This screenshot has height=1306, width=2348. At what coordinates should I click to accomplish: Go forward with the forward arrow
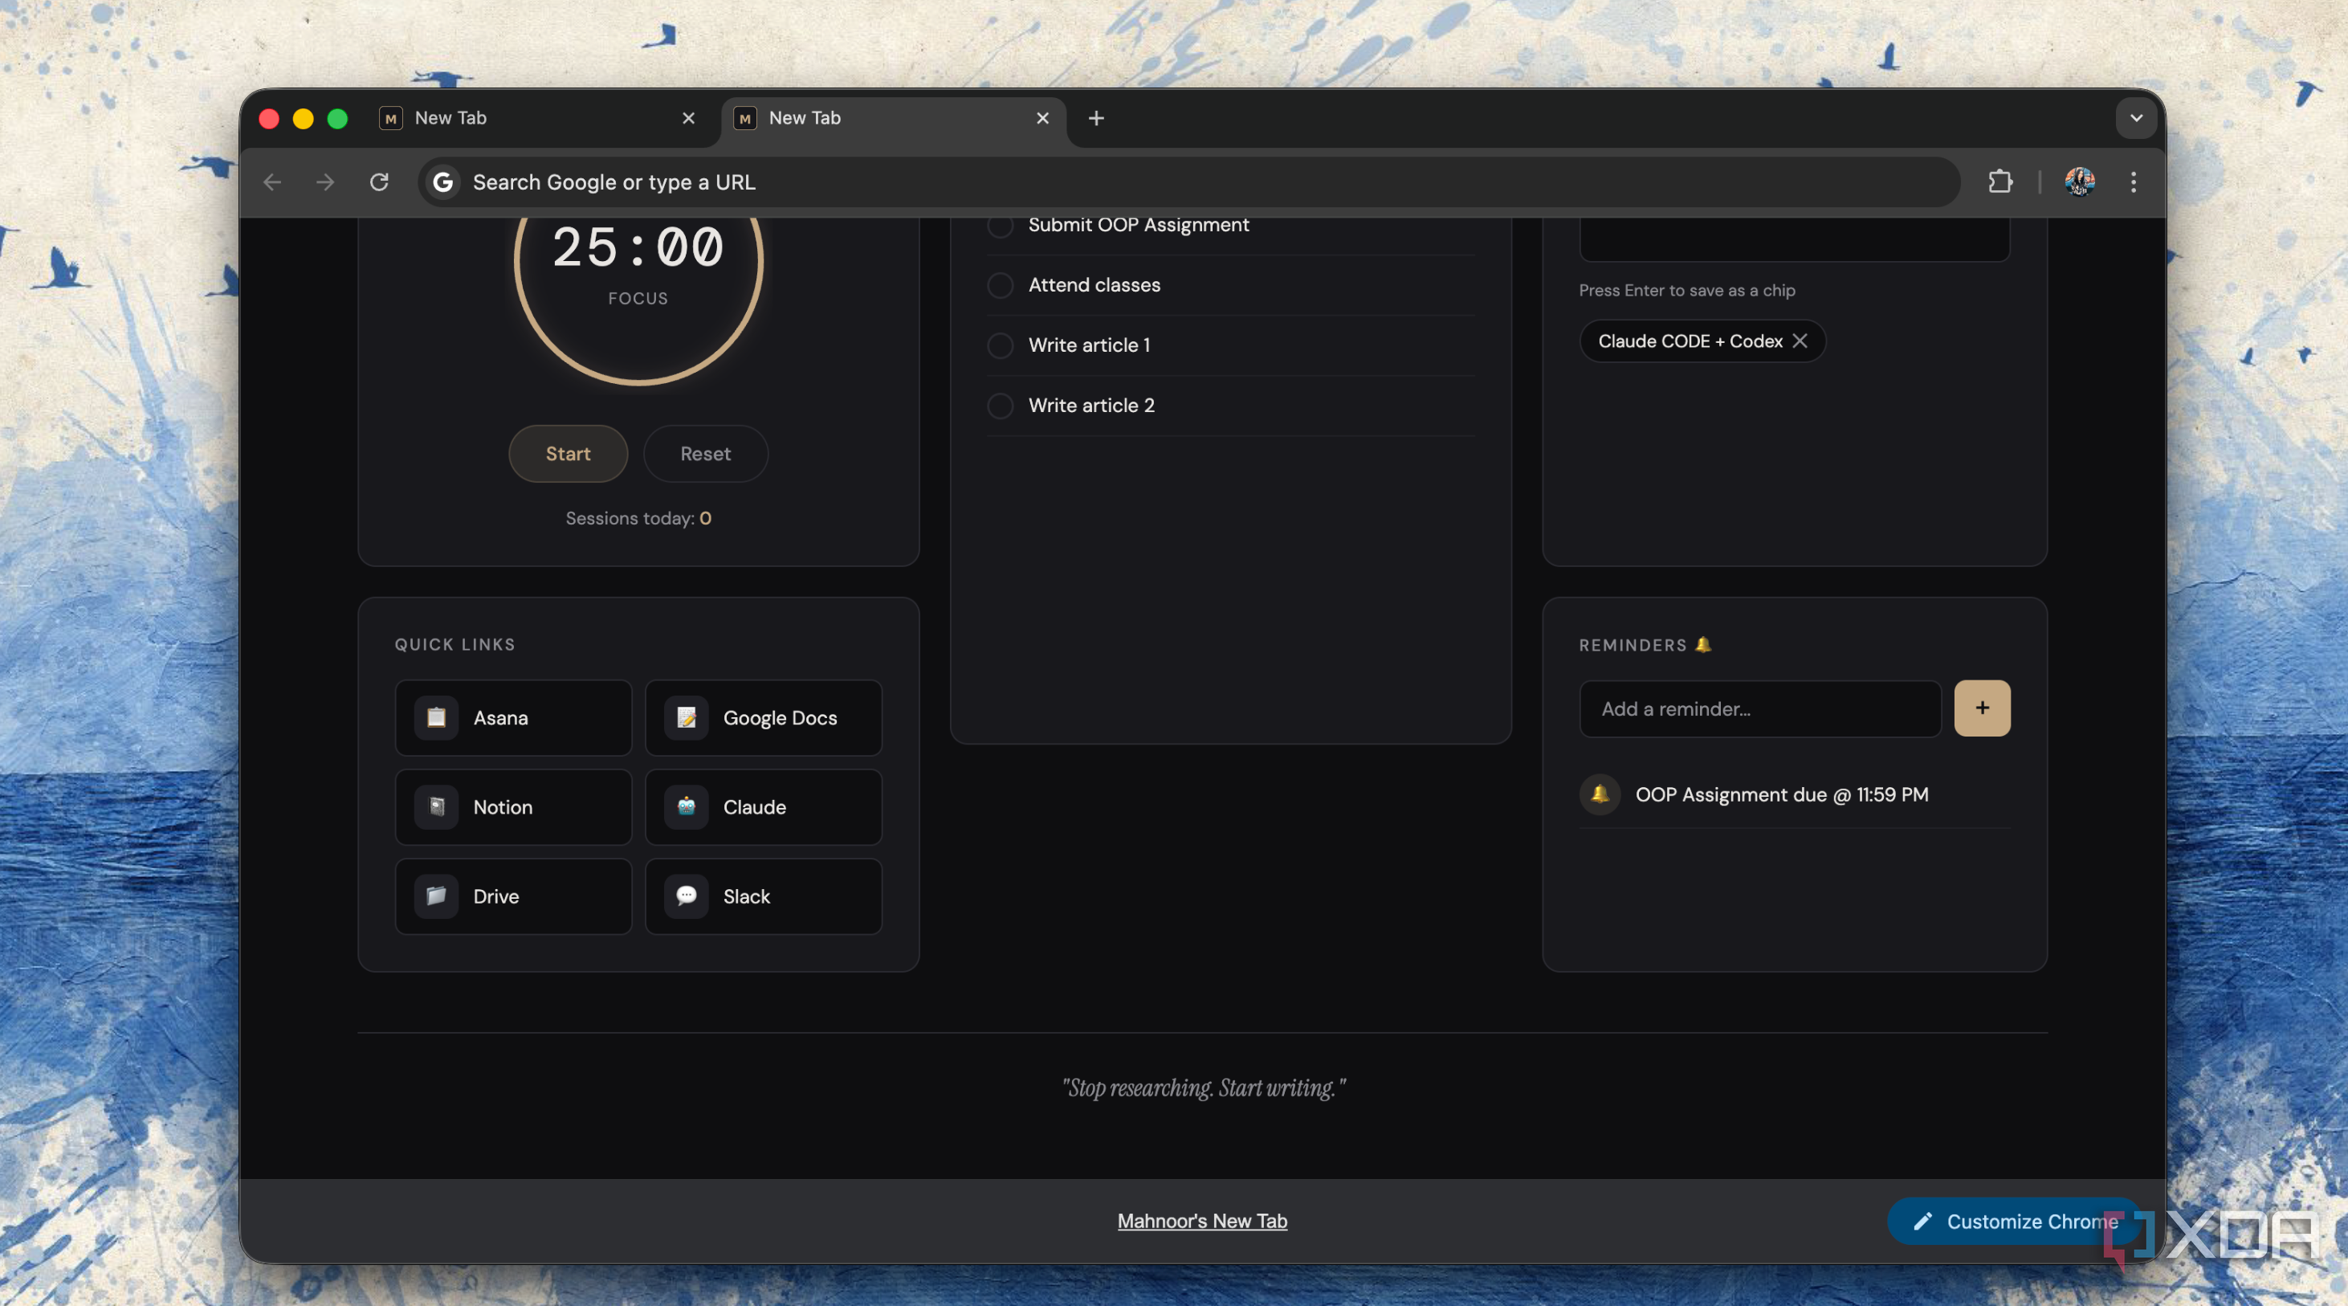pyautogui.click(x=325, y=182)
